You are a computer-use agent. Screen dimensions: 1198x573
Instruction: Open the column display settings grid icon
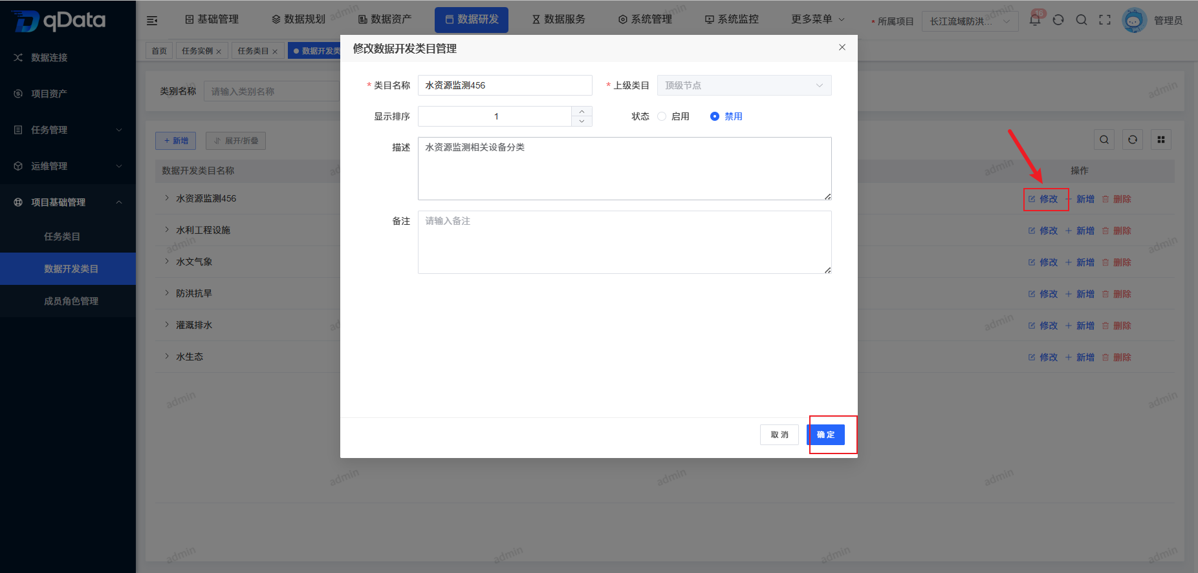click(1161, 140)
